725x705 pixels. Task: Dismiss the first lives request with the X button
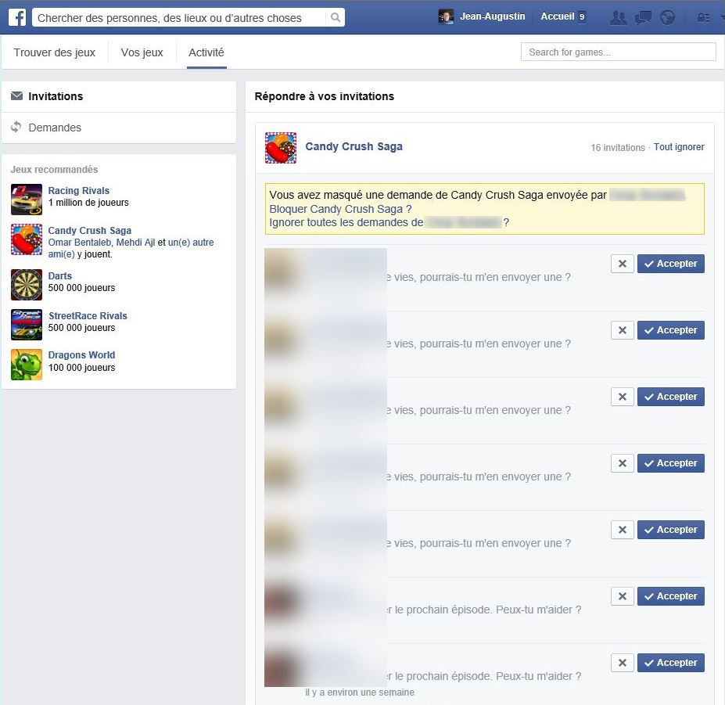[623, 264]
